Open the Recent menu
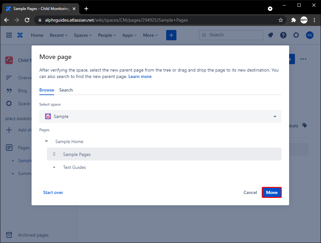The height and width of the screenshot is (243, 321). click(x=59, y=35)
